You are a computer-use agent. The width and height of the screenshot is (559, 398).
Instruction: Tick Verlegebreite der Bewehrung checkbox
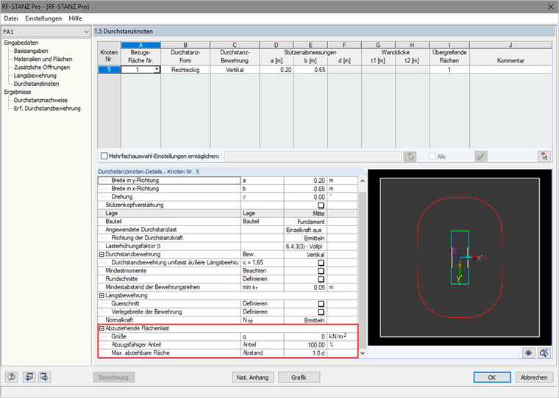coord(321,312)
